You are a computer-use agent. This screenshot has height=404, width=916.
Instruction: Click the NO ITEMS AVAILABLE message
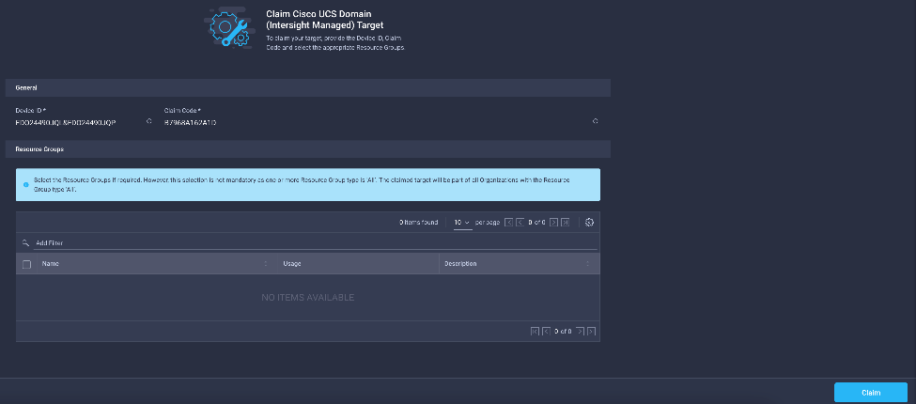(x=307, y=298)
